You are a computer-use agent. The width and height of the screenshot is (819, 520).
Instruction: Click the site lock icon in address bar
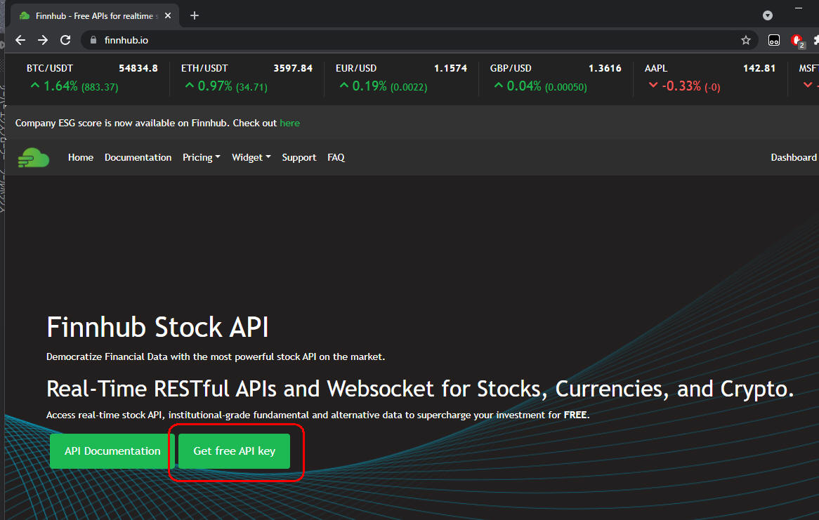pos(93,40)
